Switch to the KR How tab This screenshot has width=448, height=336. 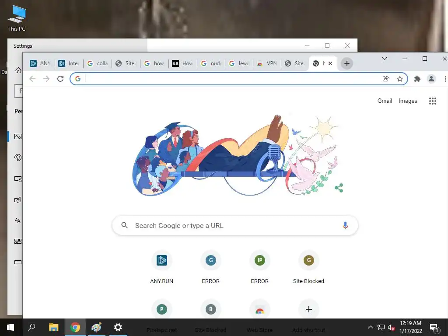(182, 63)
